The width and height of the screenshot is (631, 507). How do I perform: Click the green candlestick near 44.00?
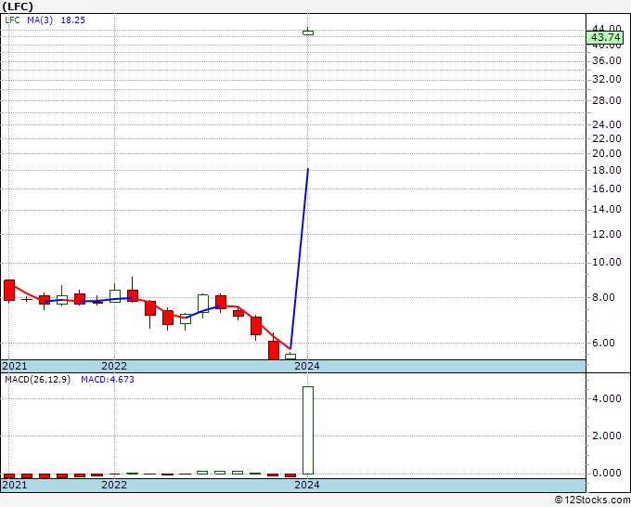coord(308,32)
